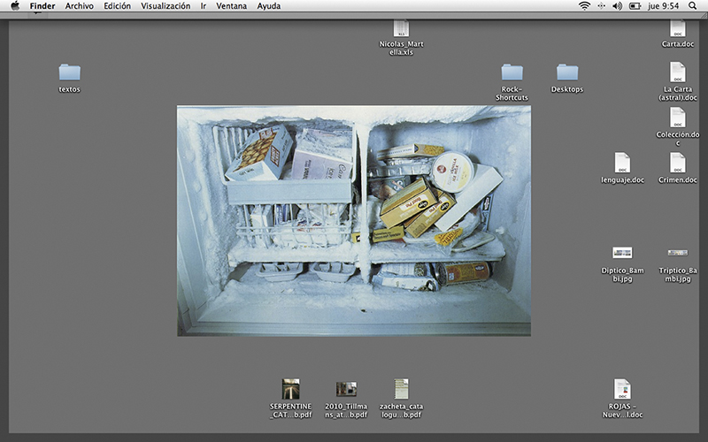
Task: Click the 2010_Tillmans PDF thumbnail
Action: [x=346, y=389]
